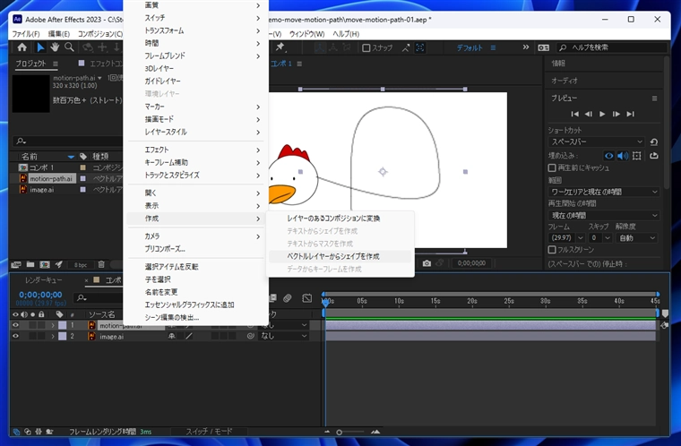Screen dimensions: 681x446
Task: Hide the motion-path.ai layer eye
Action: pyautogui.click(x=15, y=325)
